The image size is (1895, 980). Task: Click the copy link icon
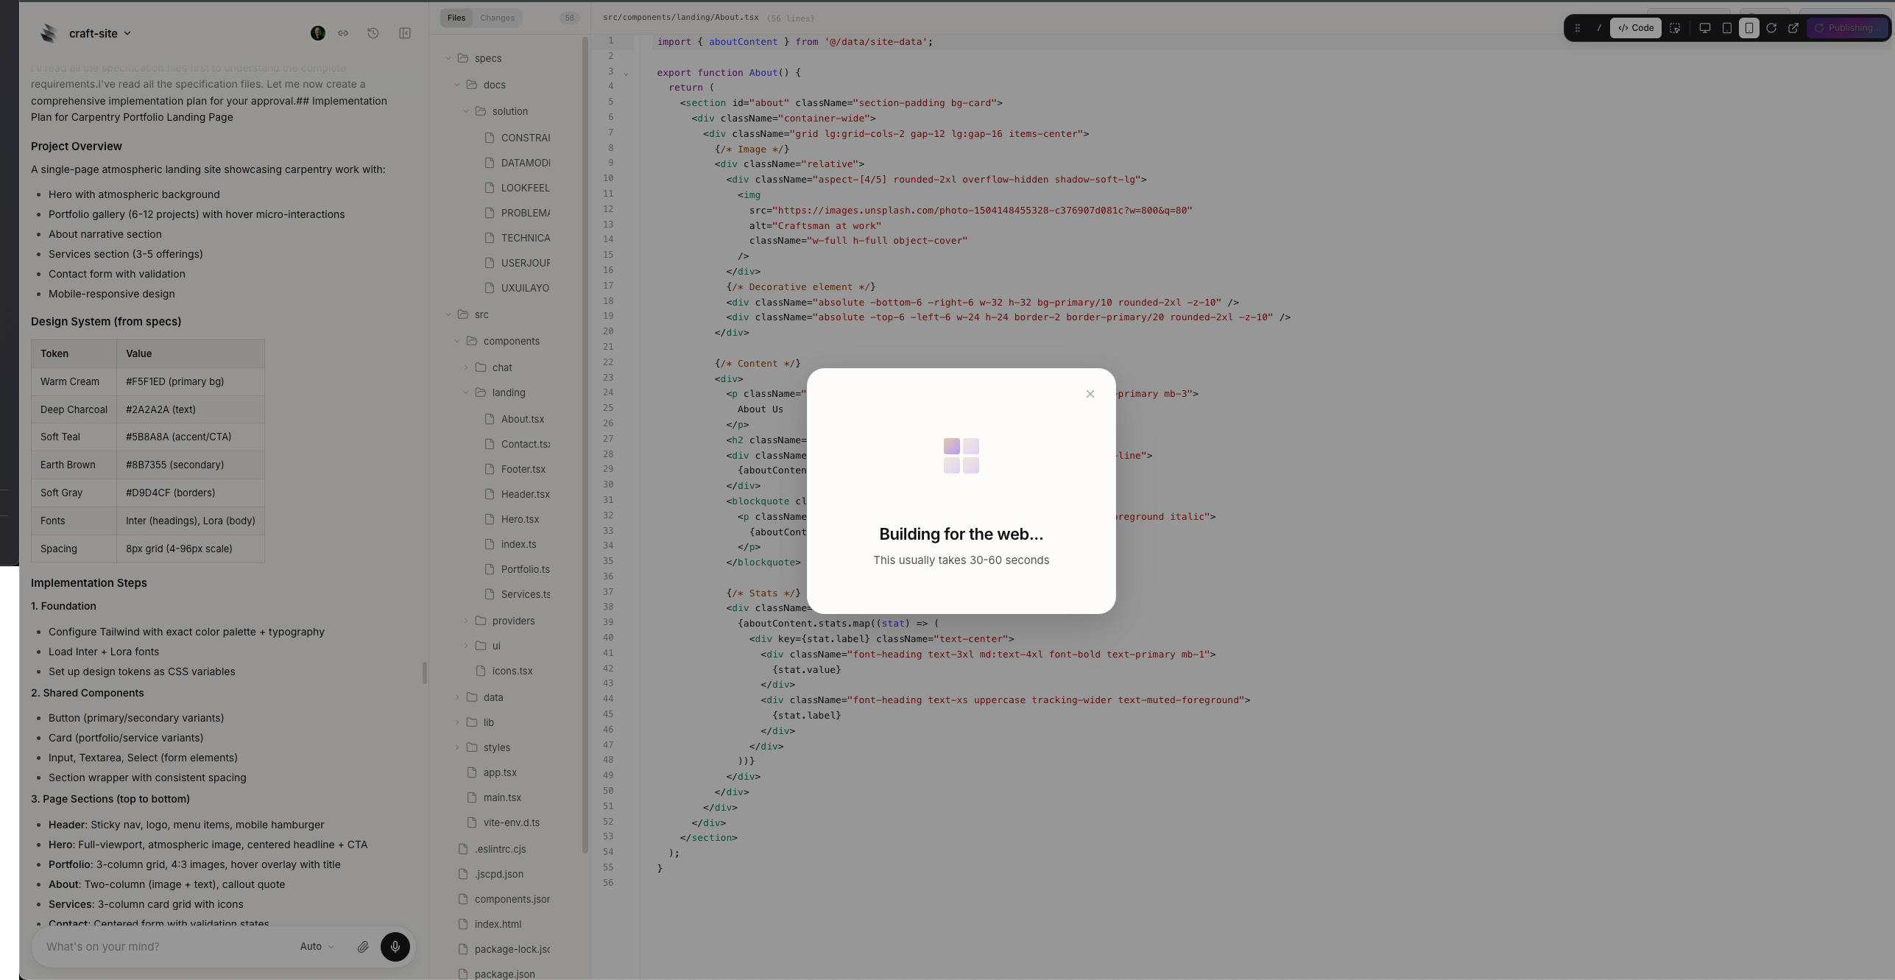343,33
